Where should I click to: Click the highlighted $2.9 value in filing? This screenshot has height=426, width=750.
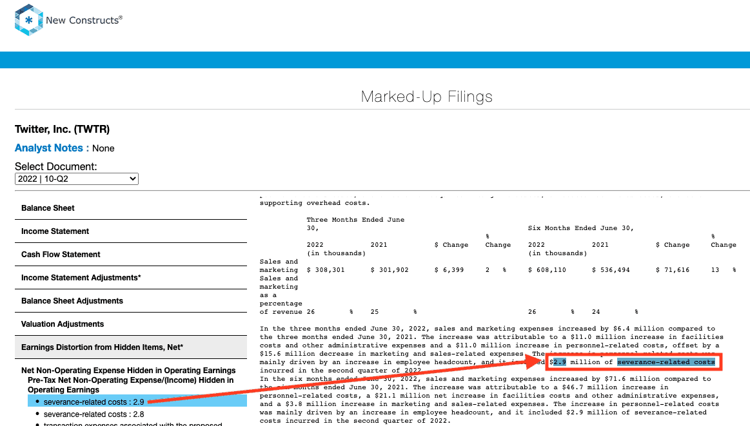pos(560,362)
